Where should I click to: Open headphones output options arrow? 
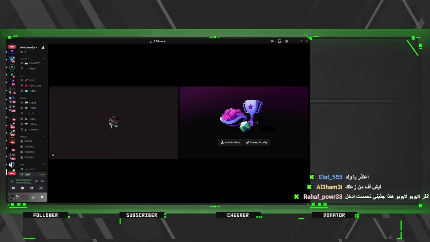37,197
